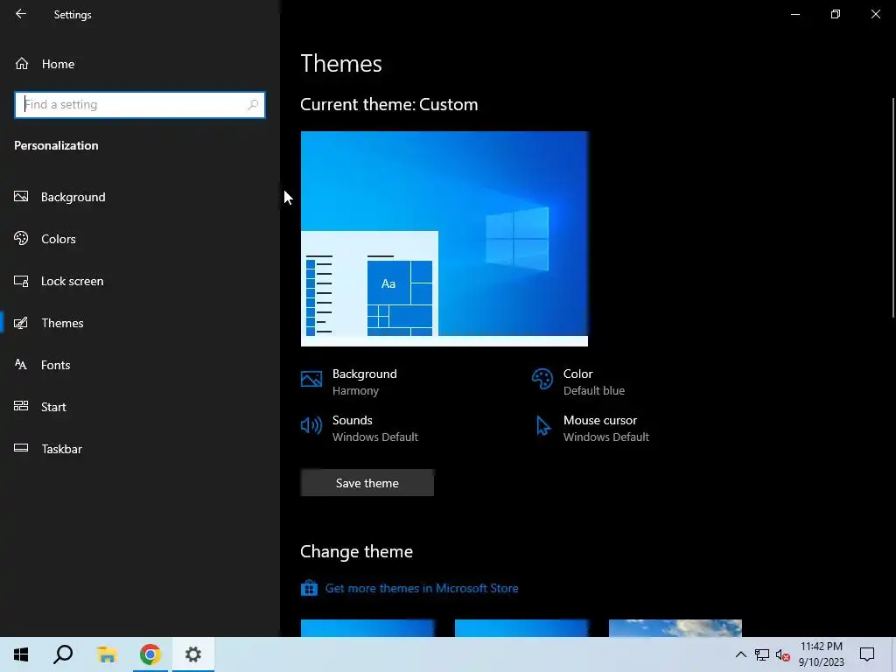Click the Sounds speaker icon

point(311,425)
